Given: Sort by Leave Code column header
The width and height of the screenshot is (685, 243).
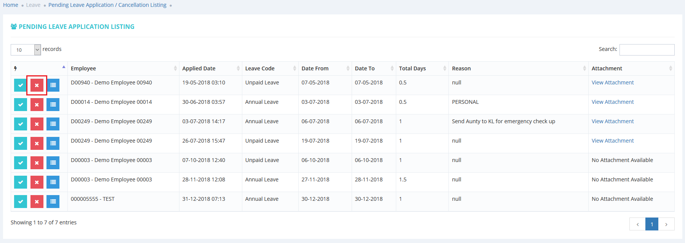Looking at the screenshot, I should (x=270, y=68).
